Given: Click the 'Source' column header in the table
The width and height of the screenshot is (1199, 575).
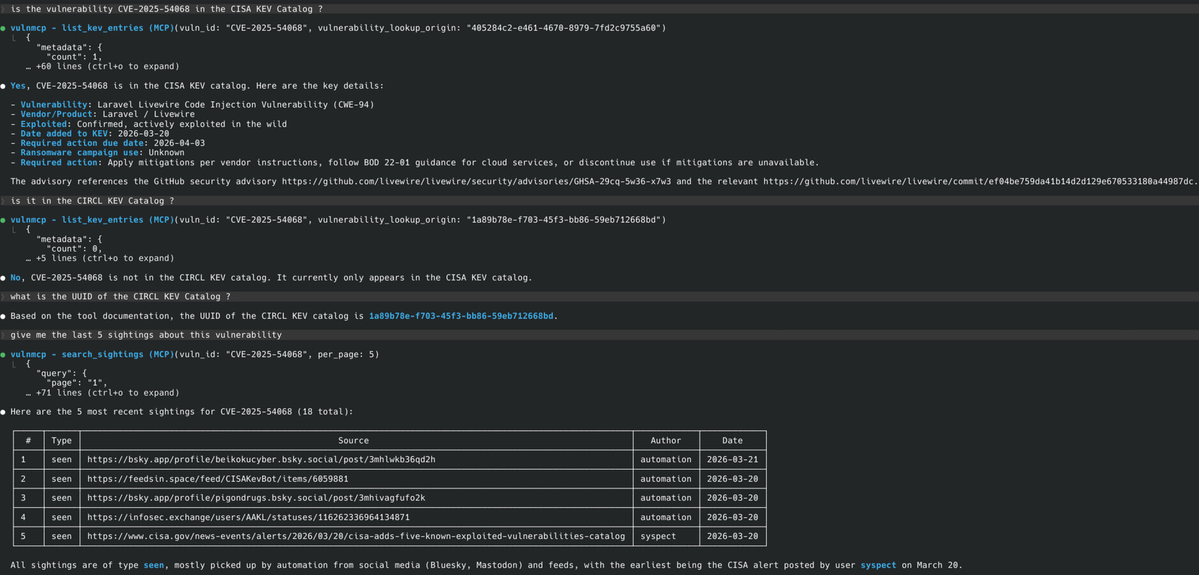Looking at the screenshot, I should [x=353, y=440].
